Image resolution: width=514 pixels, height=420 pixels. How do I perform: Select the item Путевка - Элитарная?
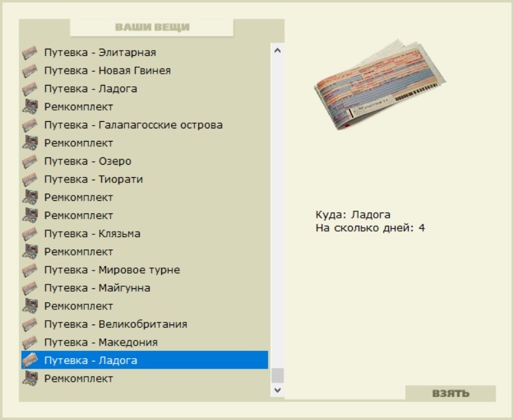[x=100, y=53]
